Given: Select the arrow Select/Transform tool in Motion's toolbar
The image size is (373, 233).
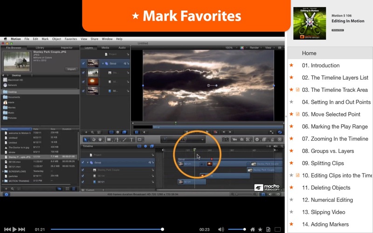Looking at the screenshot, I should [86, 139].
